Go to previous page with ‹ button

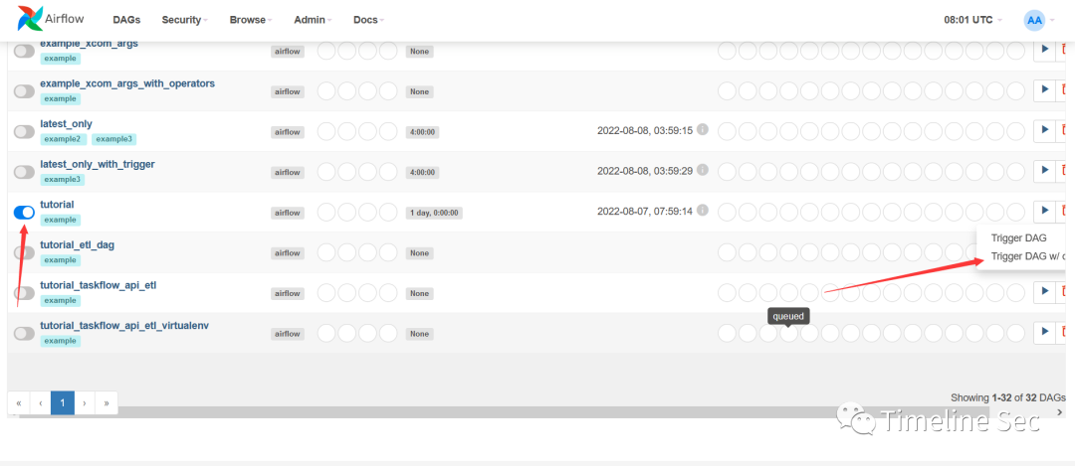[x=41, y=403]
